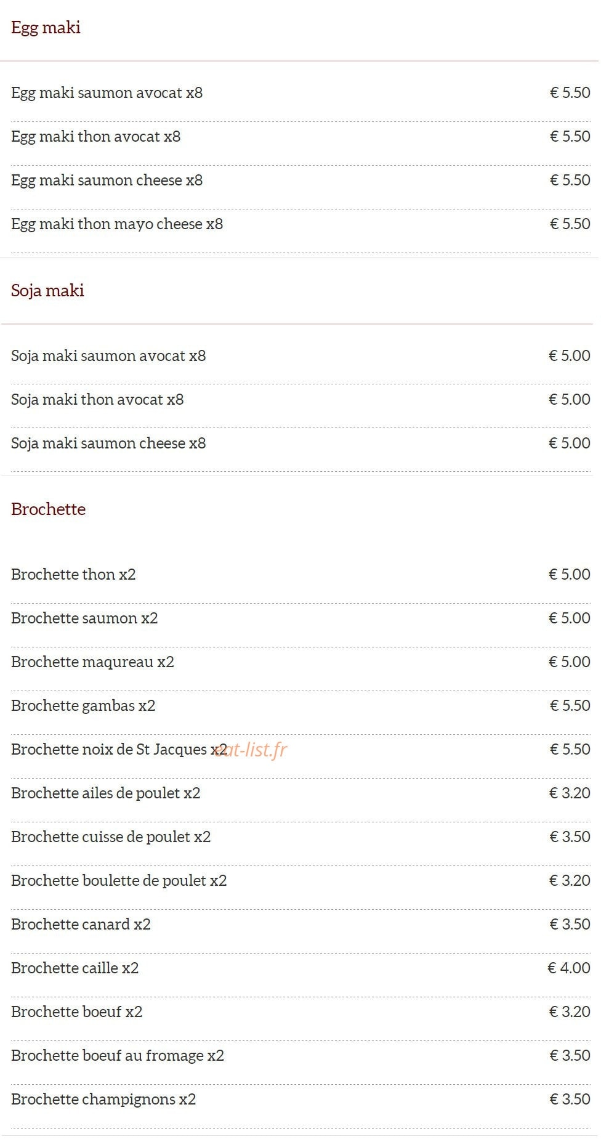Select the Egg maki section heading
Screen dimensions: 601x1147
[x=46, y=28]
